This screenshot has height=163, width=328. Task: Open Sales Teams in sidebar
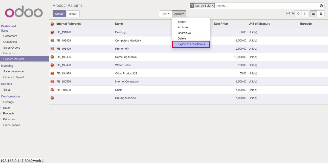12,125
